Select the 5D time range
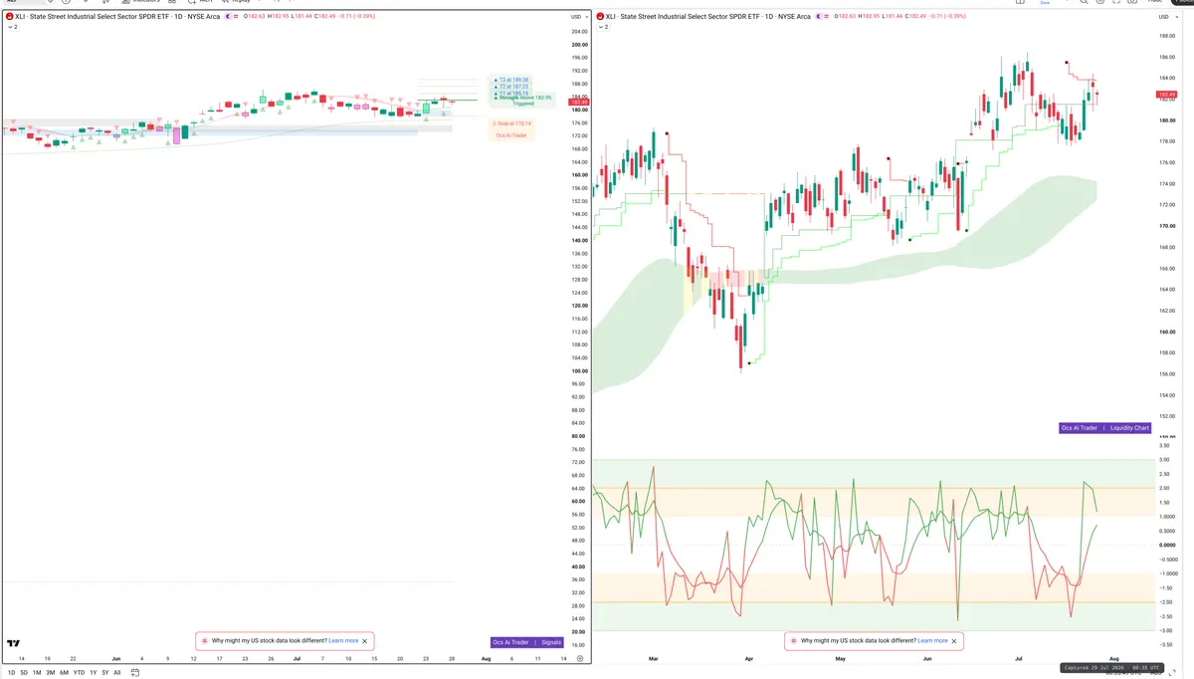This screenshot has width=1194, height=679. (x=24, y=673)
